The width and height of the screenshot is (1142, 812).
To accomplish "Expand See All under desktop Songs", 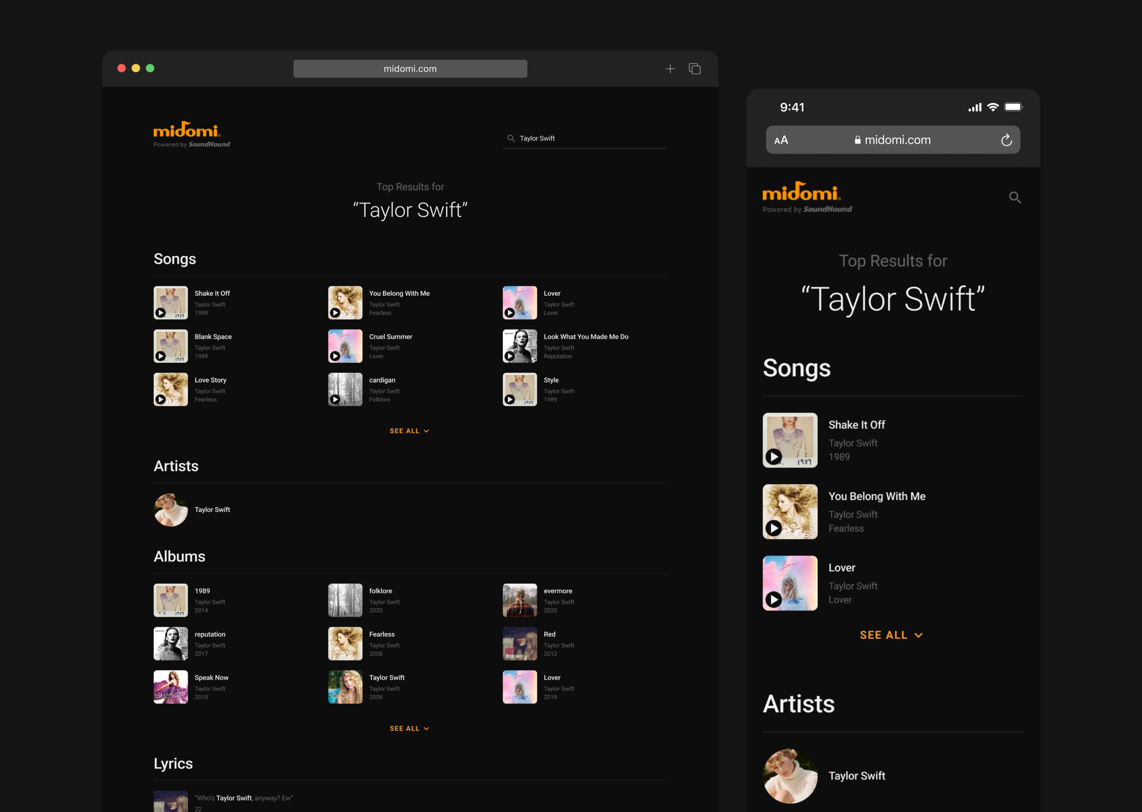I will tap(410, 431).
